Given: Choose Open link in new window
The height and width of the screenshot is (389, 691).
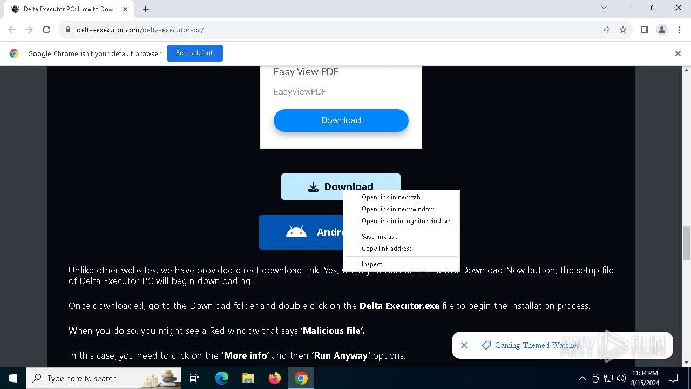Looking at the screenshot, I should 401,209.
